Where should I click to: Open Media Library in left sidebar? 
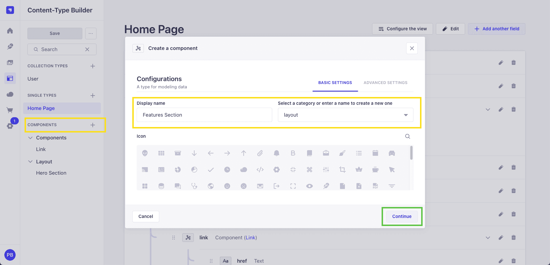(10, 62)
